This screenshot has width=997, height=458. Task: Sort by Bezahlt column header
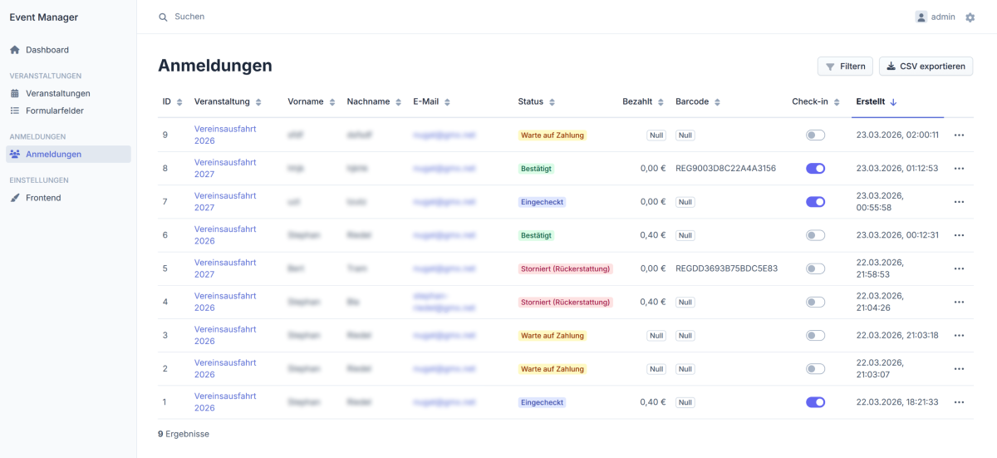[643, 101]
